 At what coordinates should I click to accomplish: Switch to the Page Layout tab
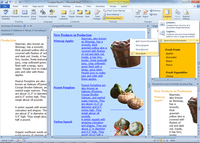point(38,6)
